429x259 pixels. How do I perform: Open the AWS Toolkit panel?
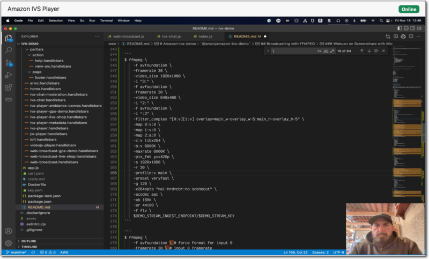click(x=9, y=99)
